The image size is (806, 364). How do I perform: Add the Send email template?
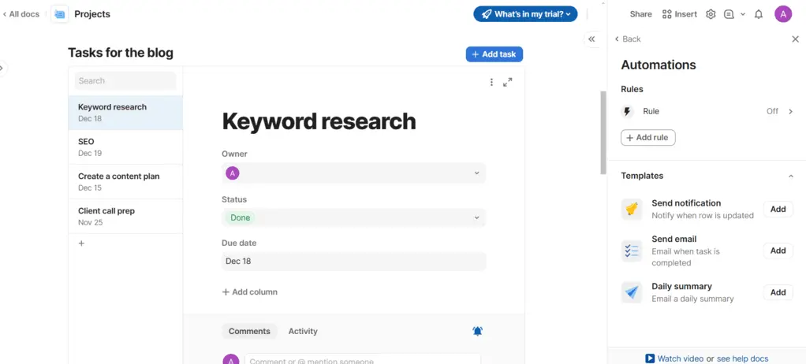(x=778, y=251)
